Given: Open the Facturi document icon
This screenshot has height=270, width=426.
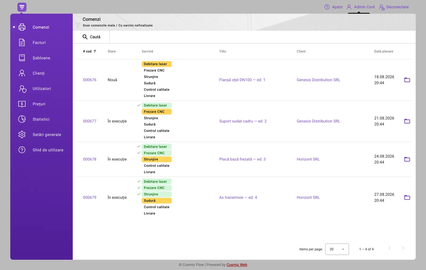Looking at the screenshot, I should coord(22,42).
